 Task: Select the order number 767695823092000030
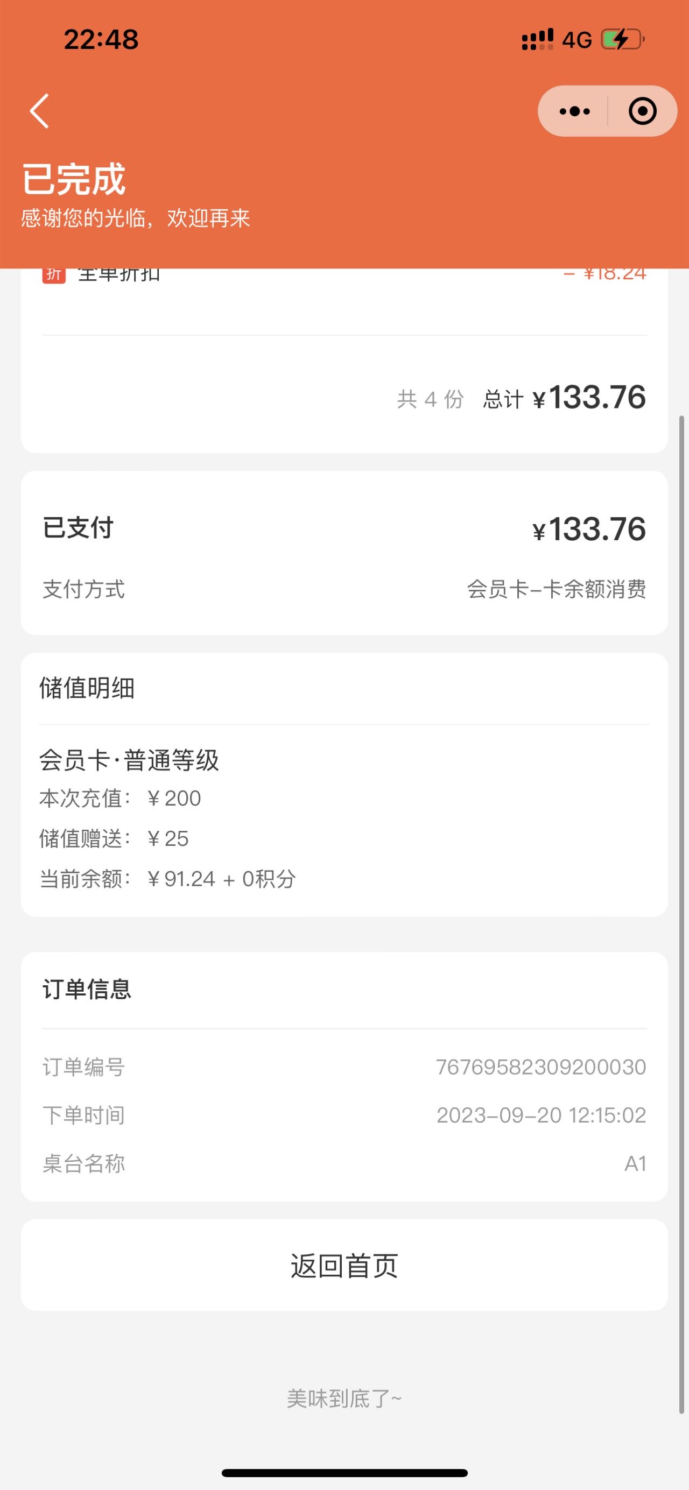541,1067
